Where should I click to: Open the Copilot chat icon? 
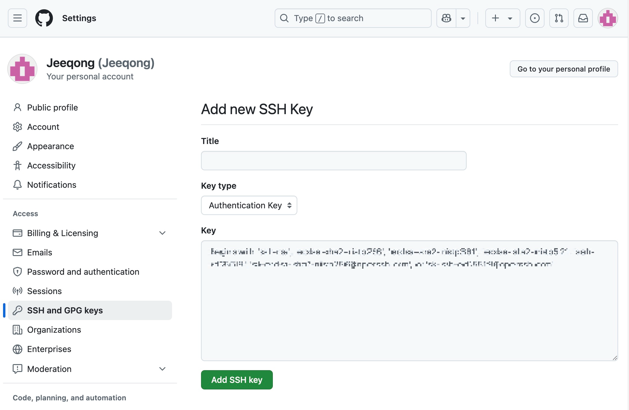446,18
